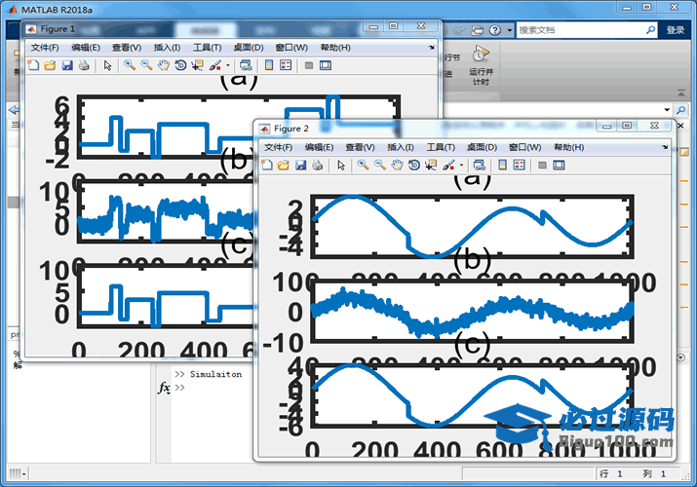
Task: Open 编辑(E) menu in Figure 1
Action: (x=86, y=48)
